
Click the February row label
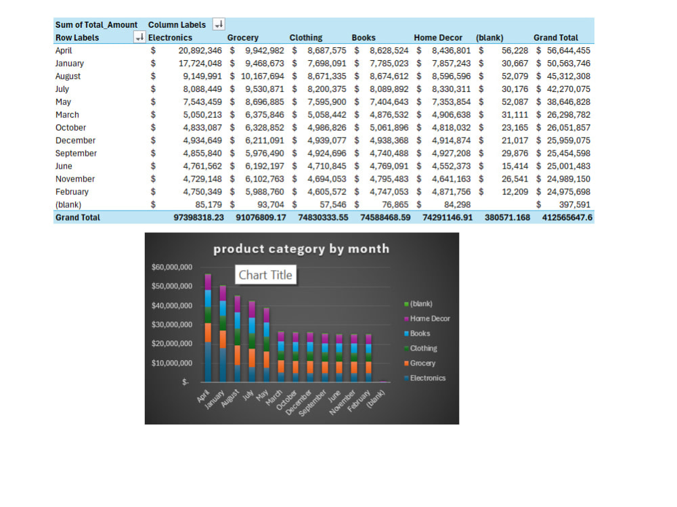pos(72,192)
